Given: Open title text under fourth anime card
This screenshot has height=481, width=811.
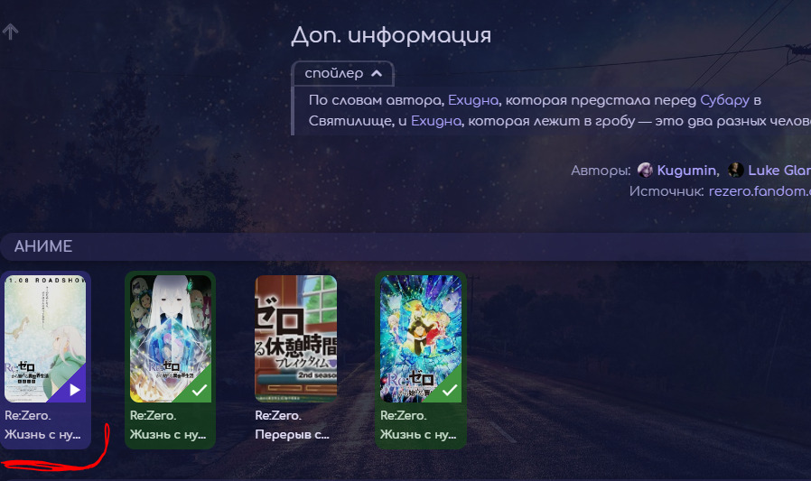Looking at the screenshot, I should coord(418,425).
